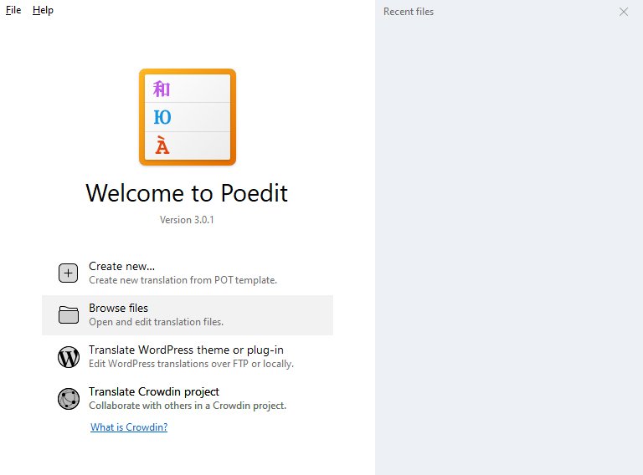Click the Crowdin logo icon
Image resolution: width=643 pixels, height=475 pixels.
(x=68, y=399)
